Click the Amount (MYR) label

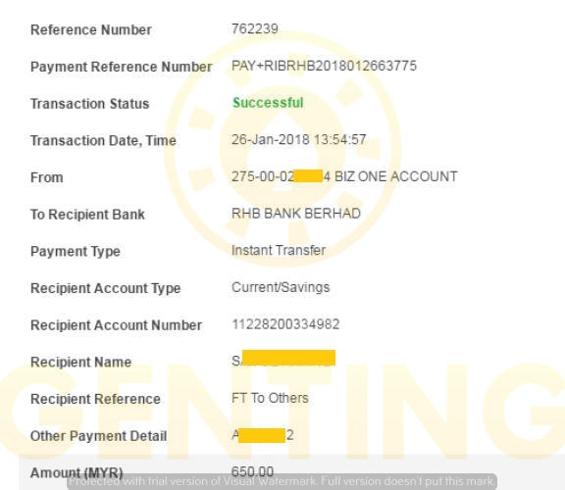click(77, 472)
